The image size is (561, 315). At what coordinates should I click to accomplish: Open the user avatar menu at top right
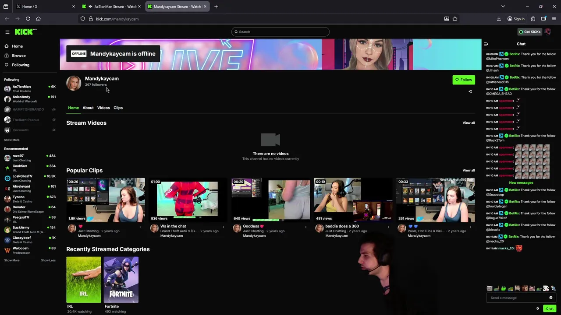point(547,31)
